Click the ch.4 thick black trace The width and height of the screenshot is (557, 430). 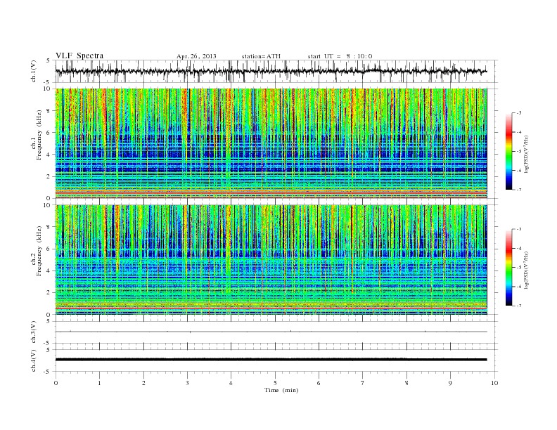click(271, 360)
